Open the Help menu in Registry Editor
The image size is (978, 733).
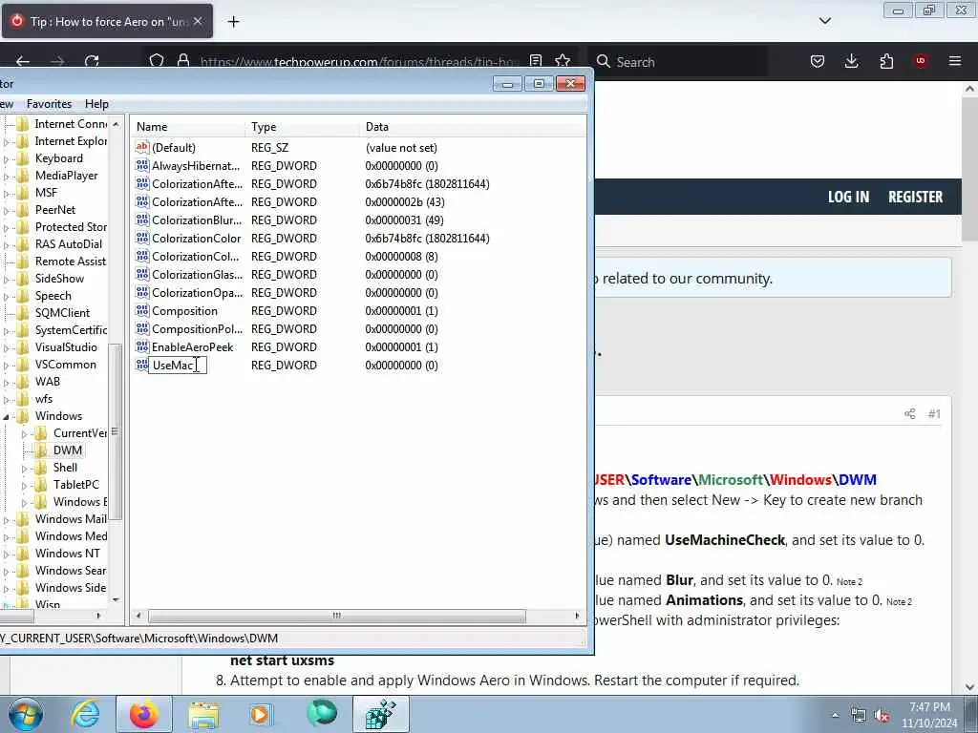96,104
